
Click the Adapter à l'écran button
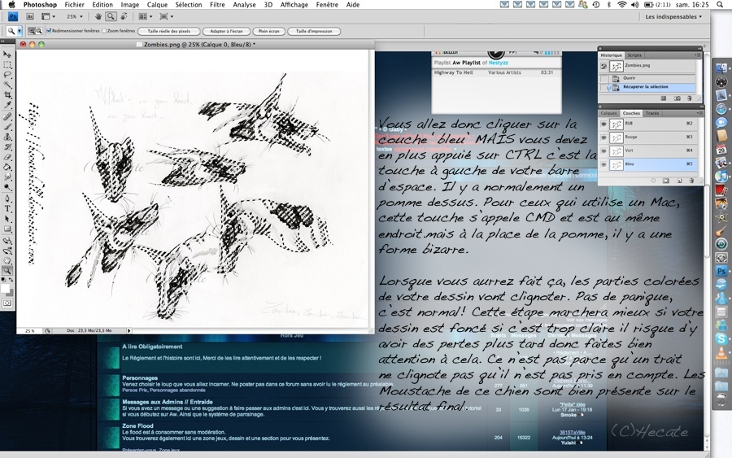pyautogui.click(x=226, y=31)
